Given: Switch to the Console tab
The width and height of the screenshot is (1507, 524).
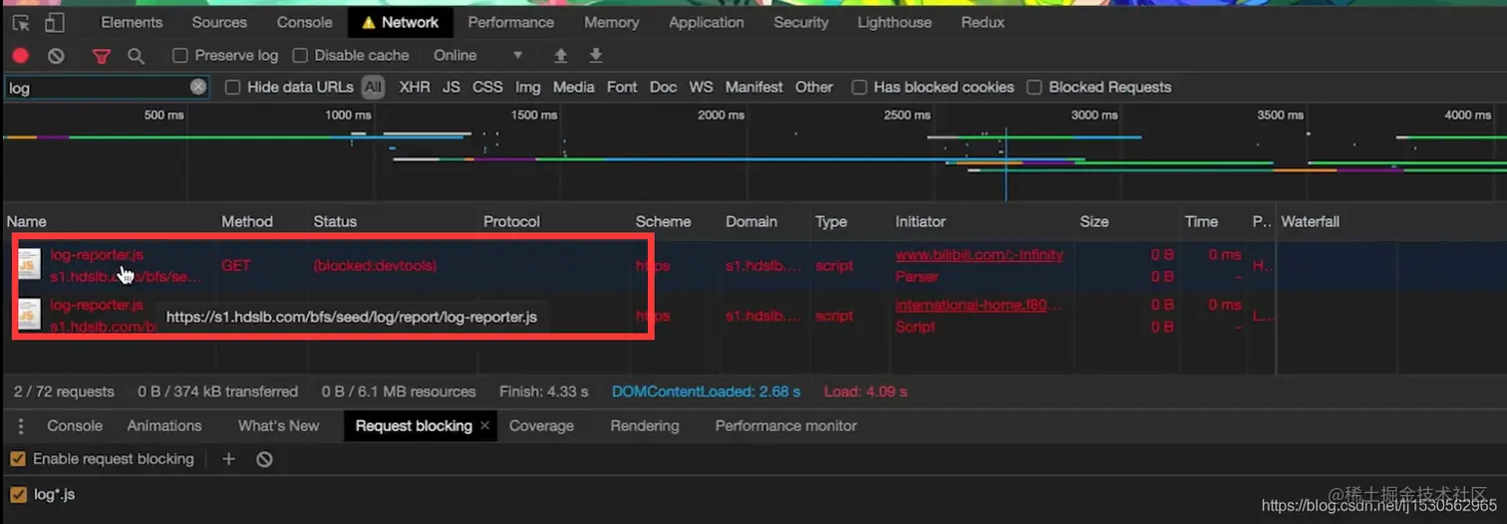Looking at the screenshot, I should pyautogui.click(x=304, y=22).
